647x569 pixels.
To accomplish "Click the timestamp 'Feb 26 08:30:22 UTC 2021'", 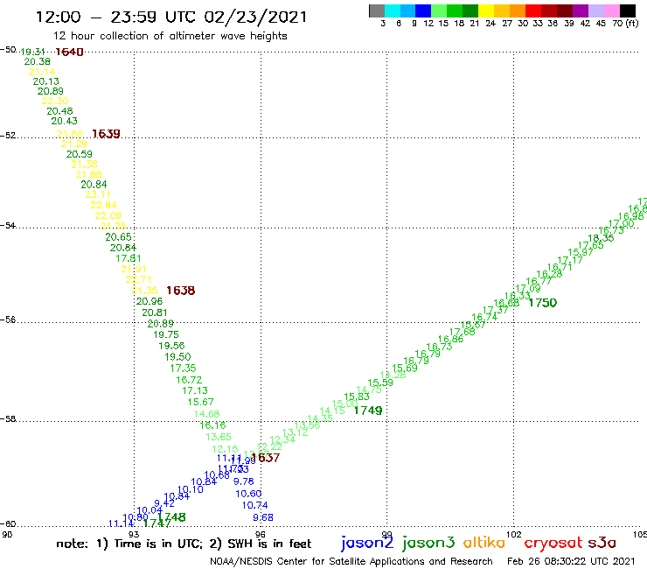I will point(571,562).
